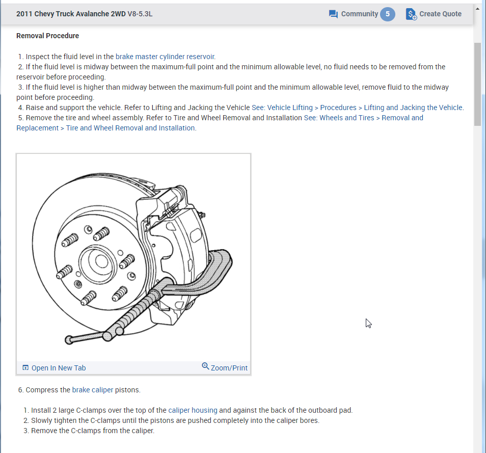Click the Zoom/Print magnifier icon
The width and height of the screenshot is (486, 453).
click(x=205, y=366)
